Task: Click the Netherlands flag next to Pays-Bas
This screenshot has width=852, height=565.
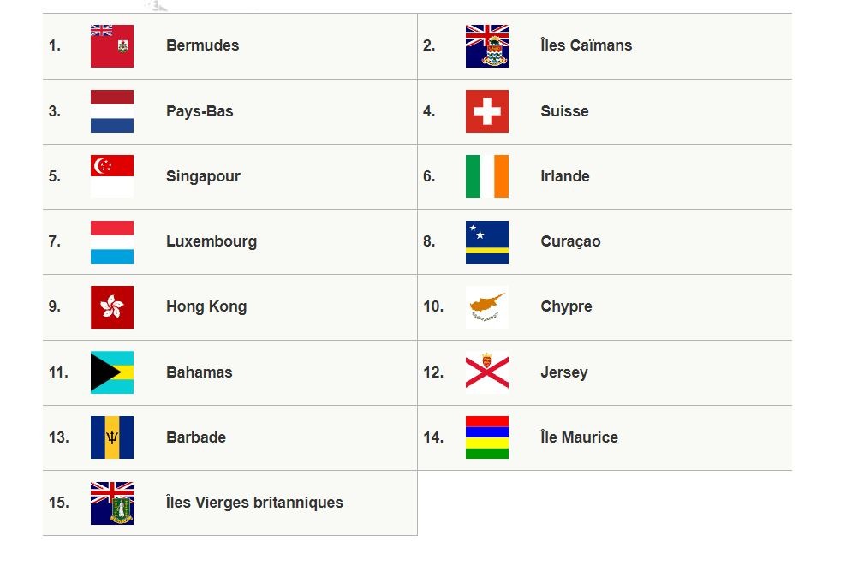Action: click(x=112, y=111)
